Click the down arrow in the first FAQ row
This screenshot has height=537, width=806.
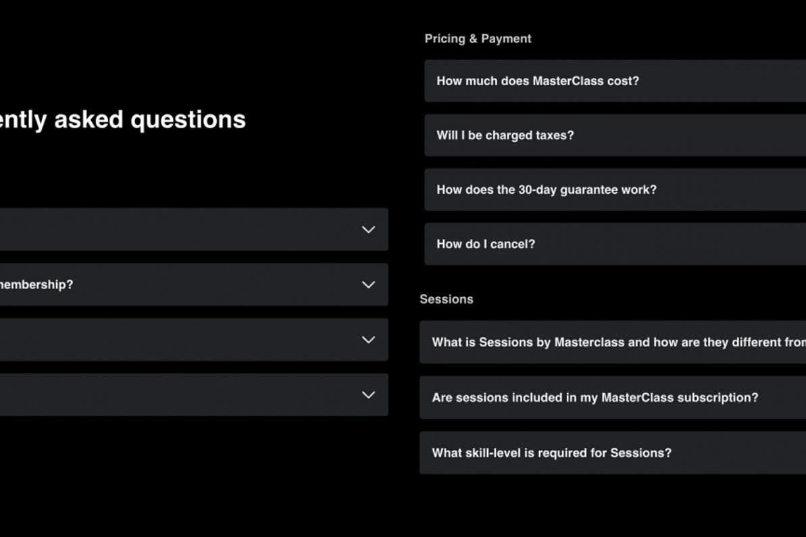pyautogui.click(x=368, y=230)
